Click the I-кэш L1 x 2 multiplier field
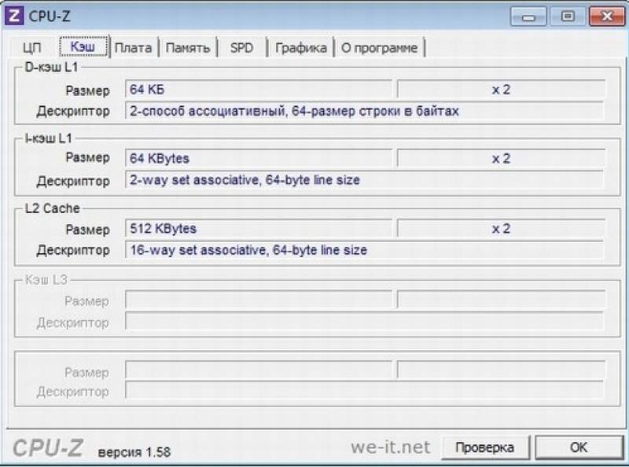Viewport: 629px width, 467px height. coord(501,158)
